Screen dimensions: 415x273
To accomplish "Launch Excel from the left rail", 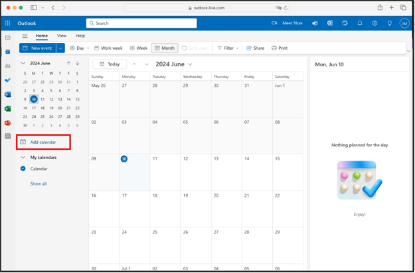I will pyautogui.click(x=8, y=109).
